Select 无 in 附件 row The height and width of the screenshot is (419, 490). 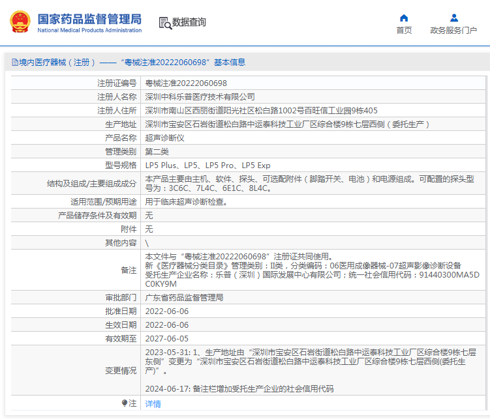(x=149, y=229)
